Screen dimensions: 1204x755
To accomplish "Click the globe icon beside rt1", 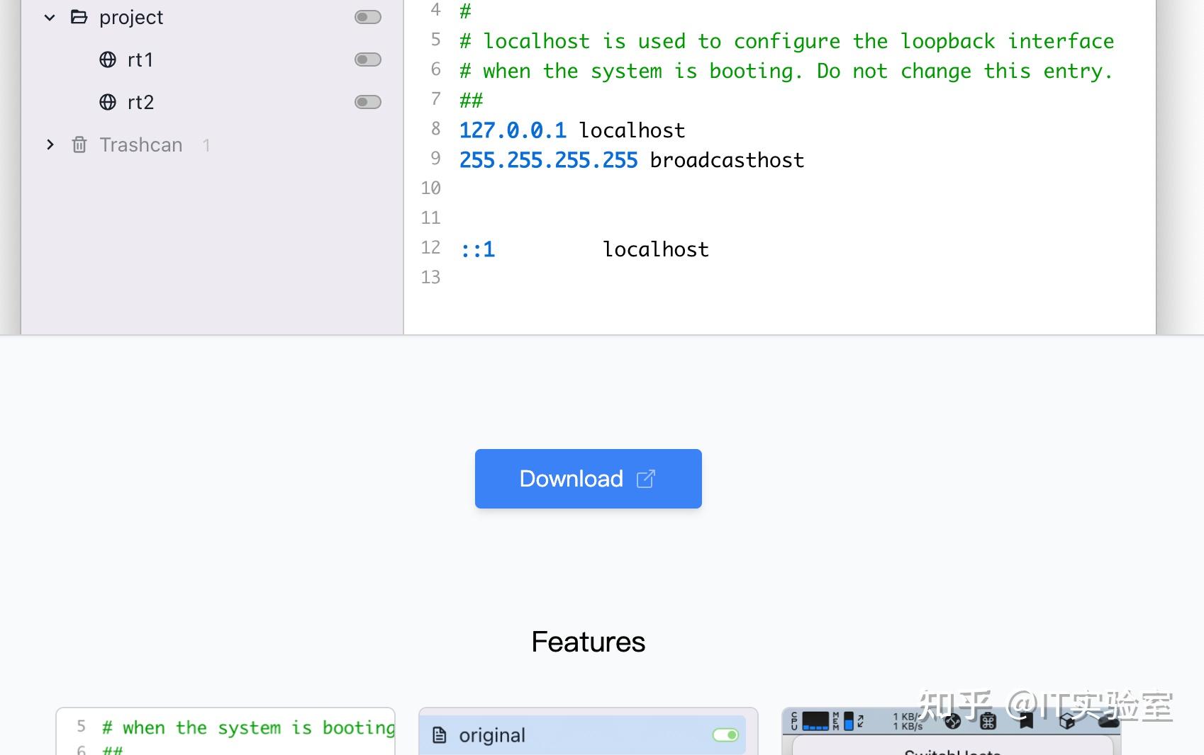I will [107, 59].
